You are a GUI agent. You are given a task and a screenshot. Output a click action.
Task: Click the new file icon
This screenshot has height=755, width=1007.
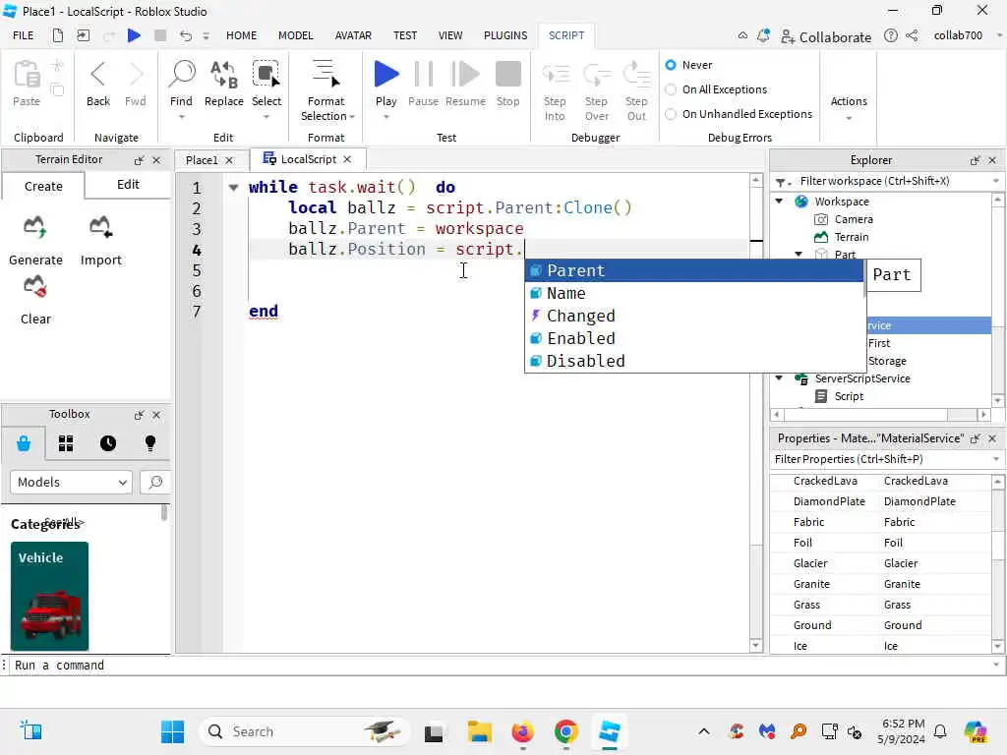(x=58, y=35)
